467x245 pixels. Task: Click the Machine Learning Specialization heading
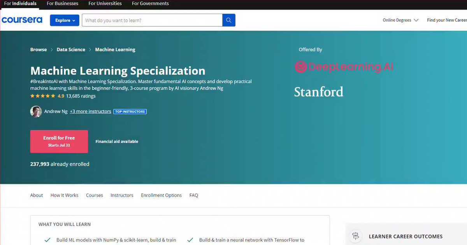tap(118, 71)
